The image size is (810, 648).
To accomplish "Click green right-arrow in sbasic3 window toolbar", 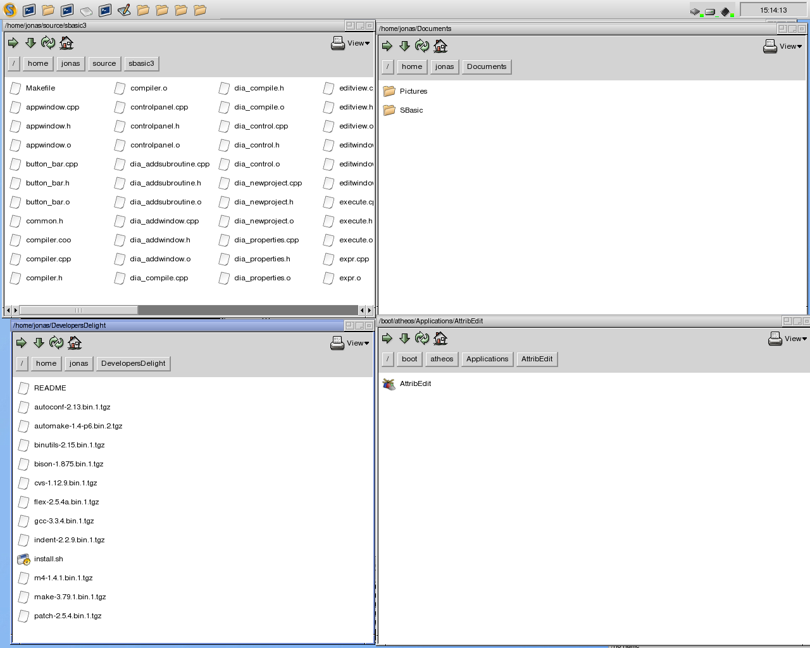I will [x=13, y=43].
